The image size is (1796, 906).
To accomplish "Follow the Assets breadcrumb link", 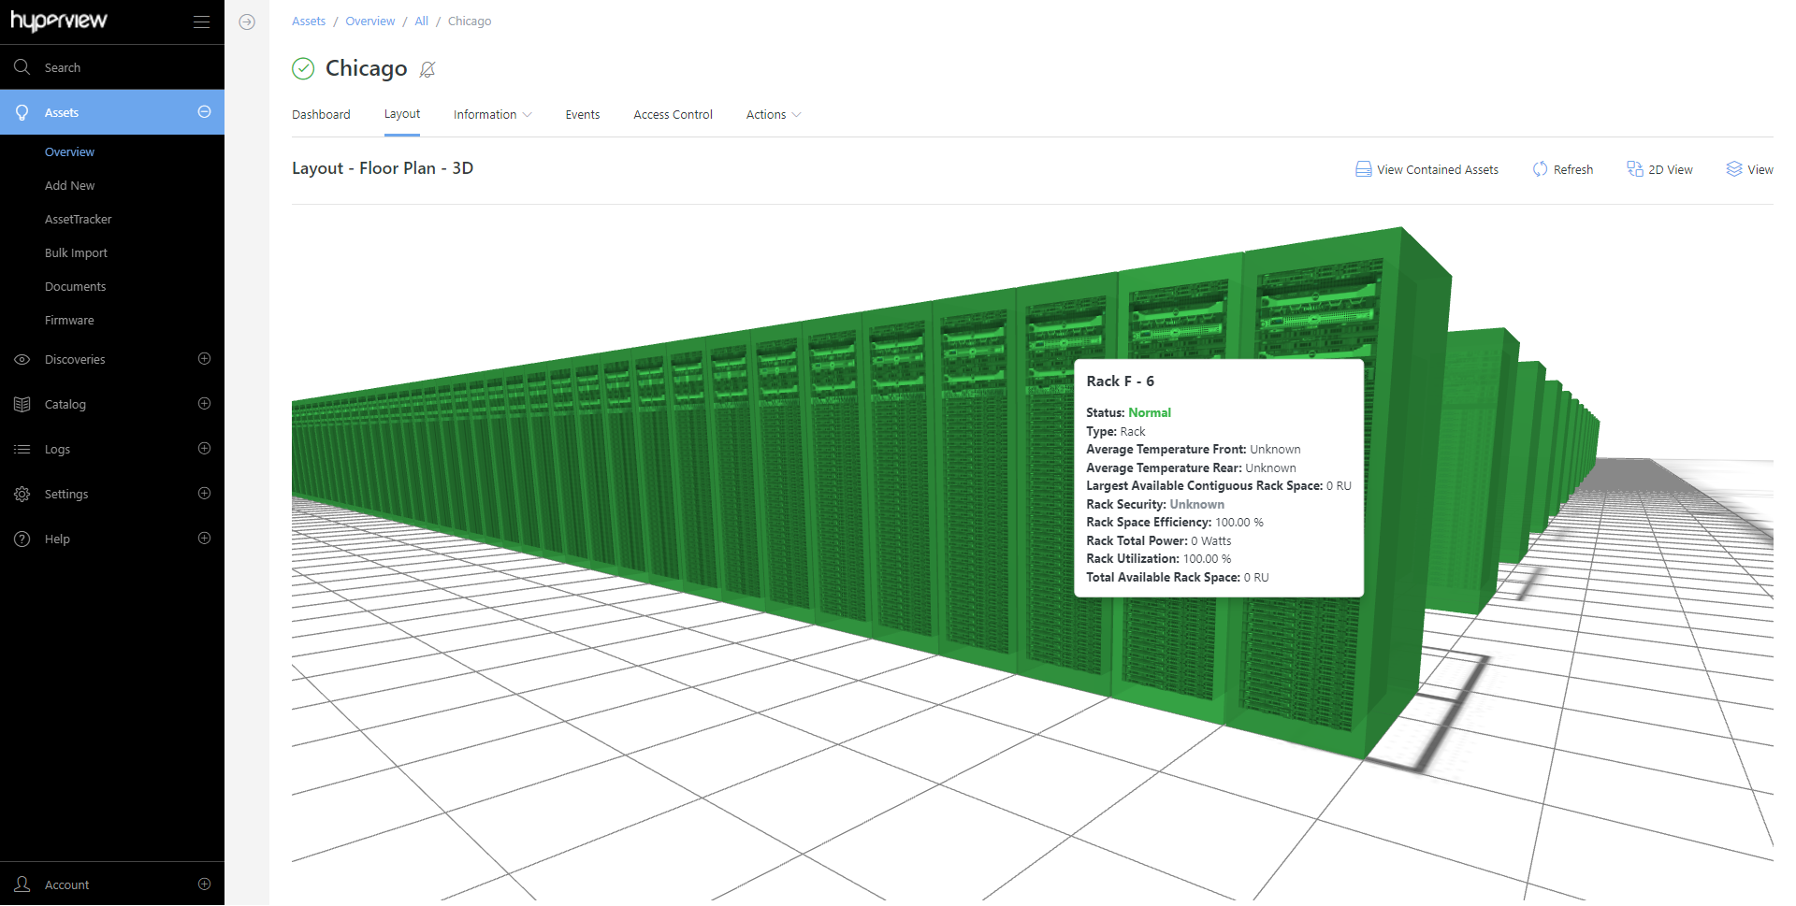I will pyautogui.click(x=308, y=21).
